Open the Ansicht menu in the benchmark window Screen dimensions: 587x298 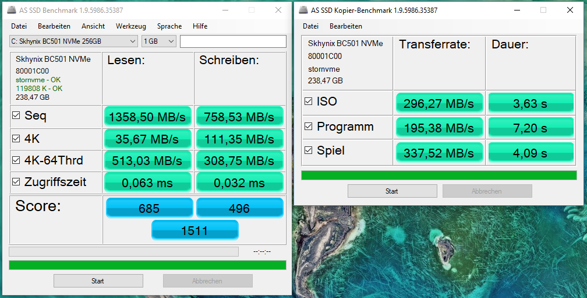point(93,26)
